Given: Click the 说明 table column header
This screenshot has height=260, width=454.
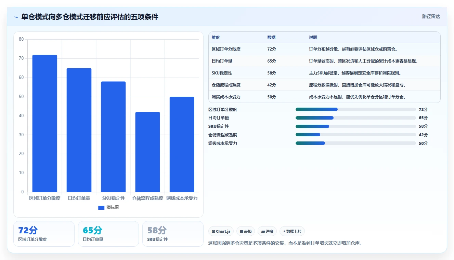Looking at the screenshot, I should [x=313, y=37].
